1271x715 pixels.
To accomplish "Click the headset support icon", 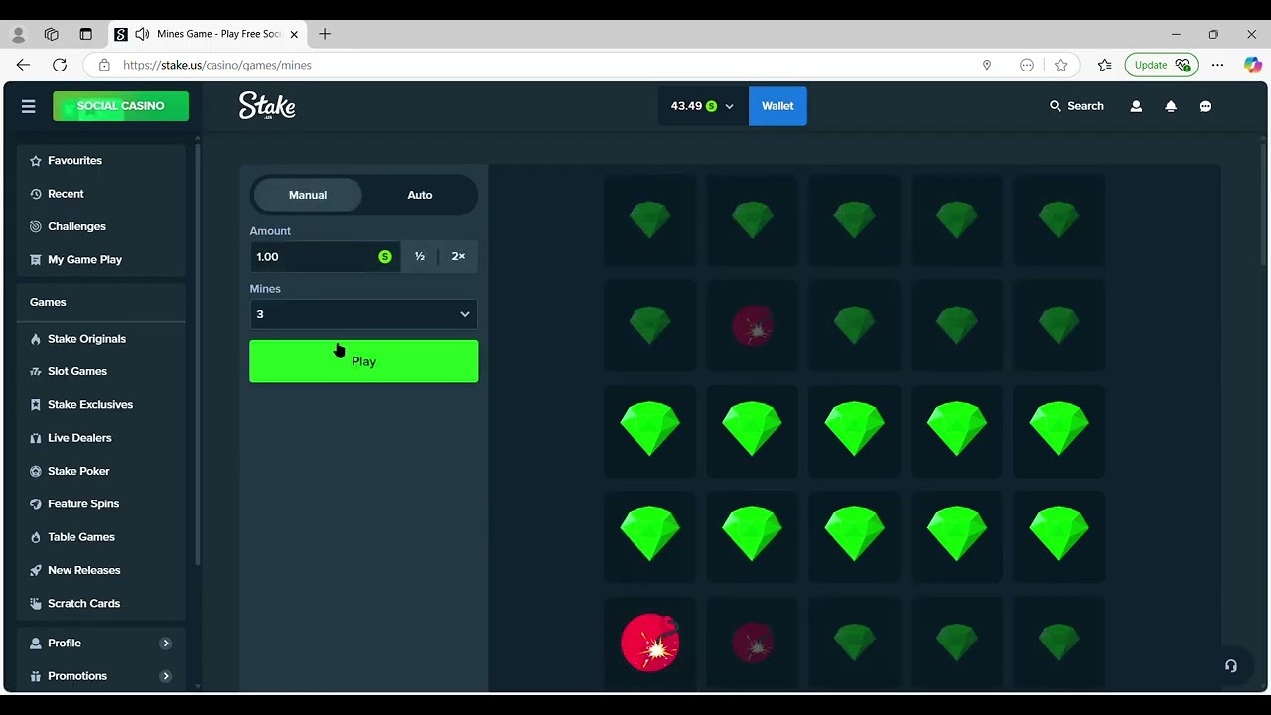I will [1231, 666].
